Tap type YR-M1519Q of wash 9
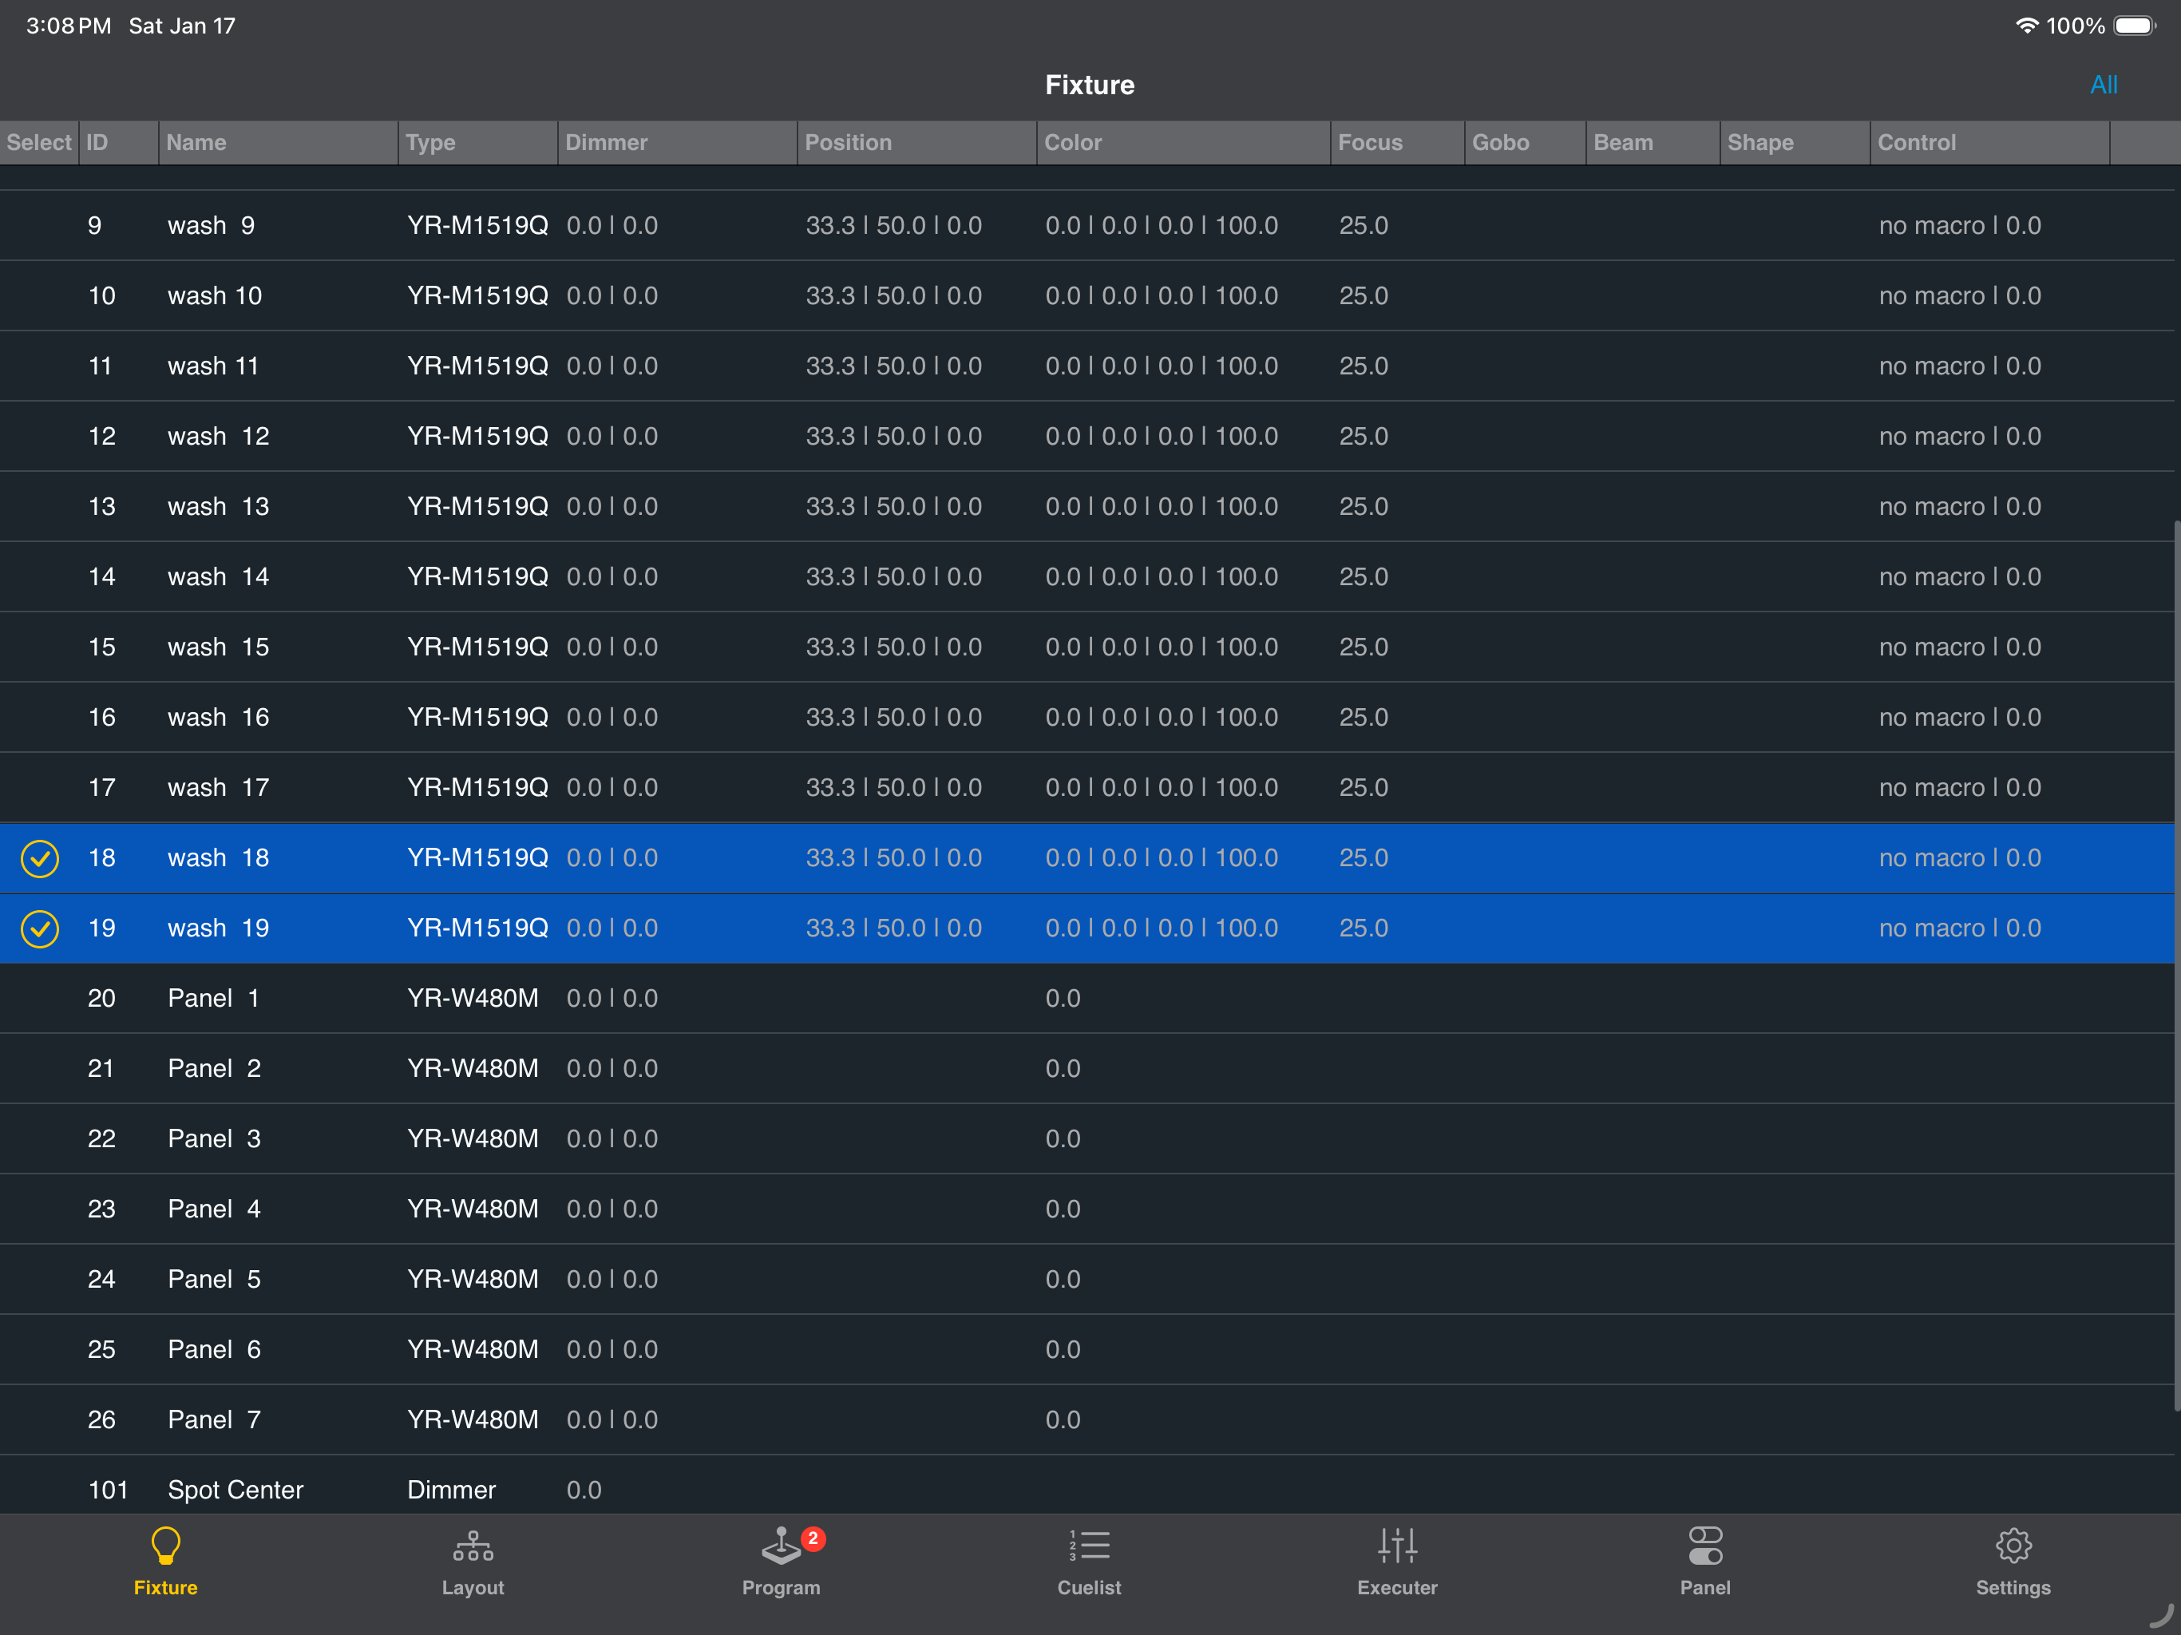The image size is (2181, 1635). point(477,226)
